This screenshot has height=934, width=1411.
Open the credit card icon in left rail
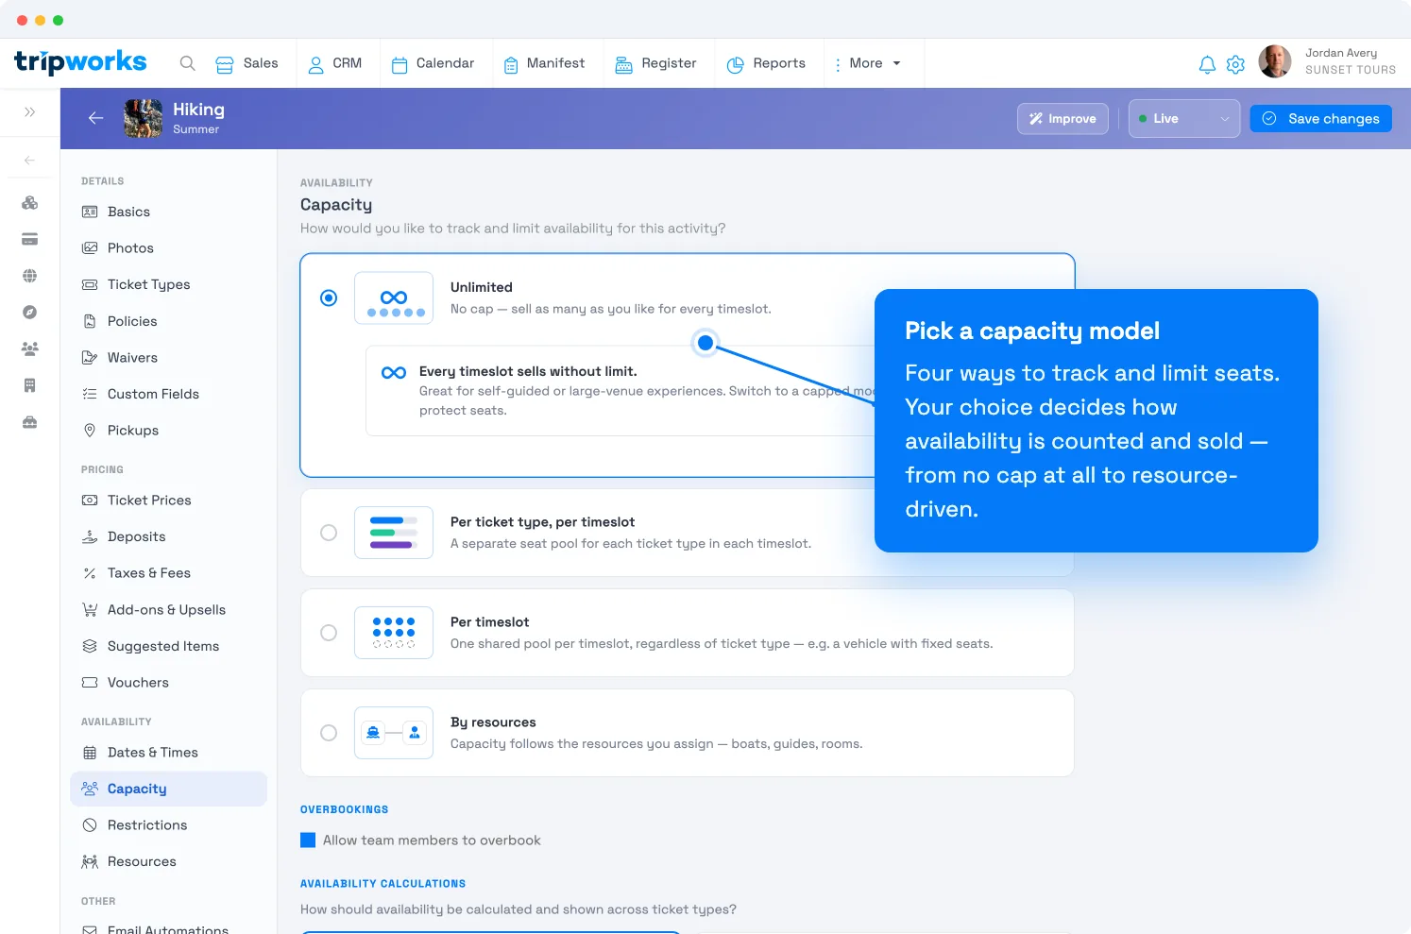coord(30,240)
